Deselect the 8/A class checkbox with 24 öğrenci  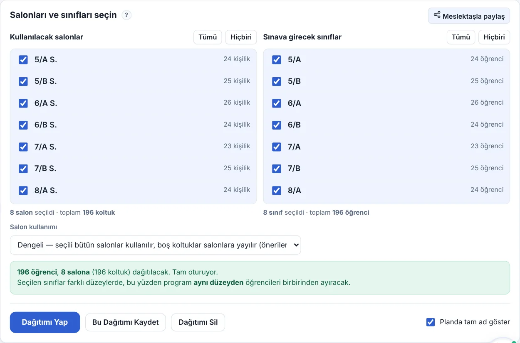(277, 191)
